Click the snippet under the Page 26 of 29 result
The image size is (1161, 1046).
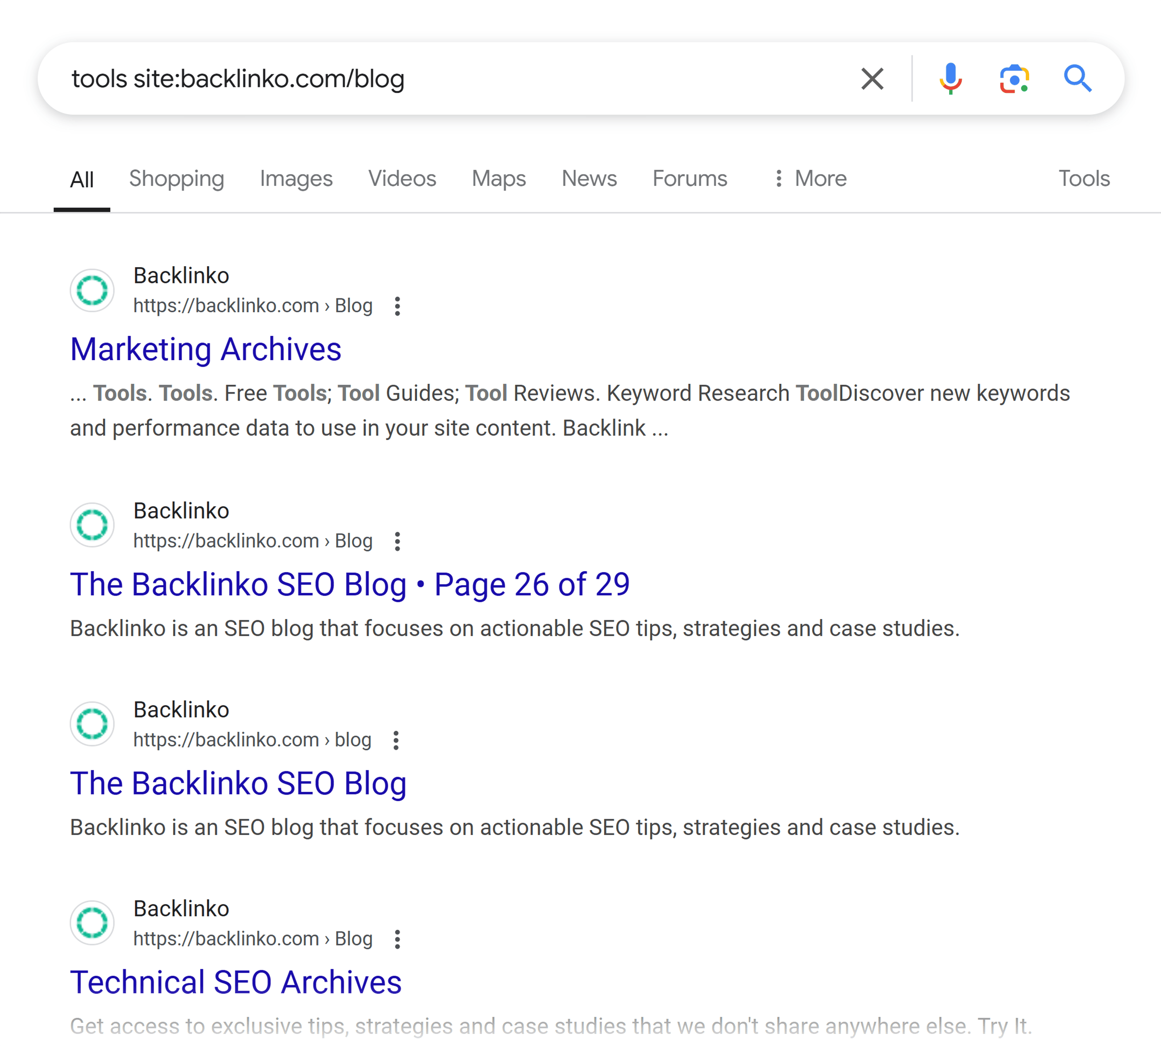[515, 629]
